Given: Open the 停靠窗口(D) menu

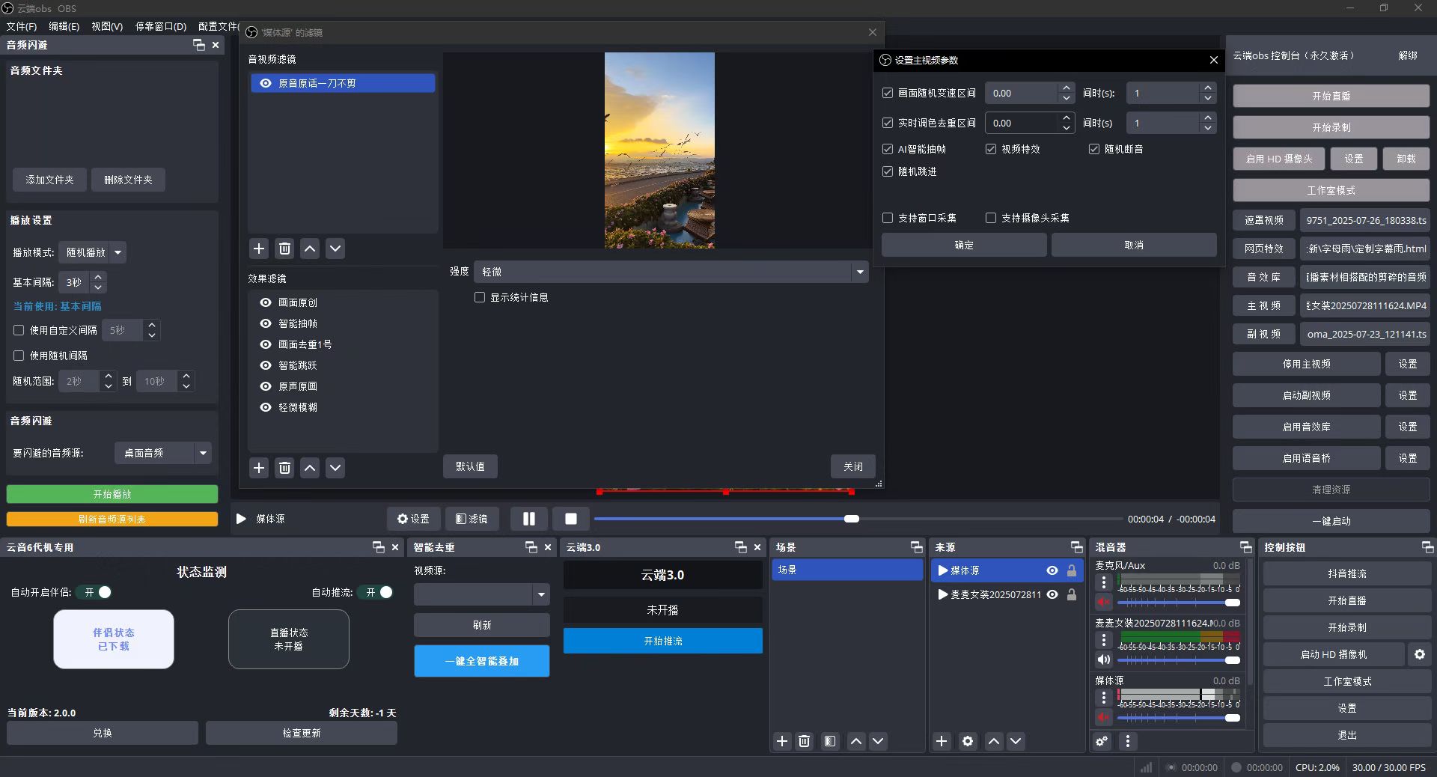Looking at the screenshot, I should click(160, 26).
